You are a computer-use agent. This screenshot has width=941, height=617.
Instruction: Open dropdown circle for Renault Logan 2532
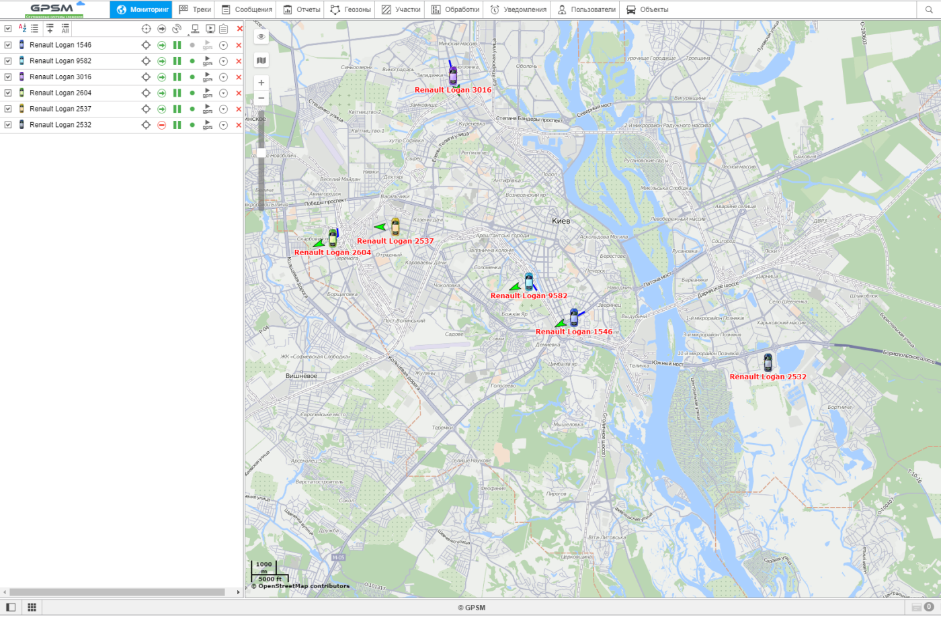pos(223,125)
